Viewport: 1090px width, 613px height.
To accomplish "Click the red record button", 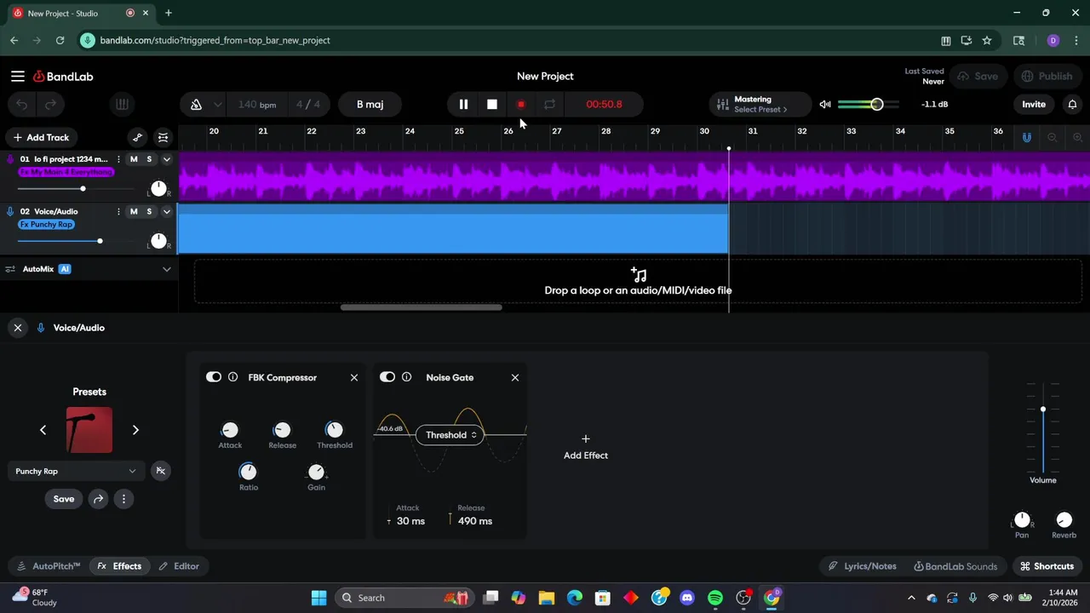I will [521, 105].
